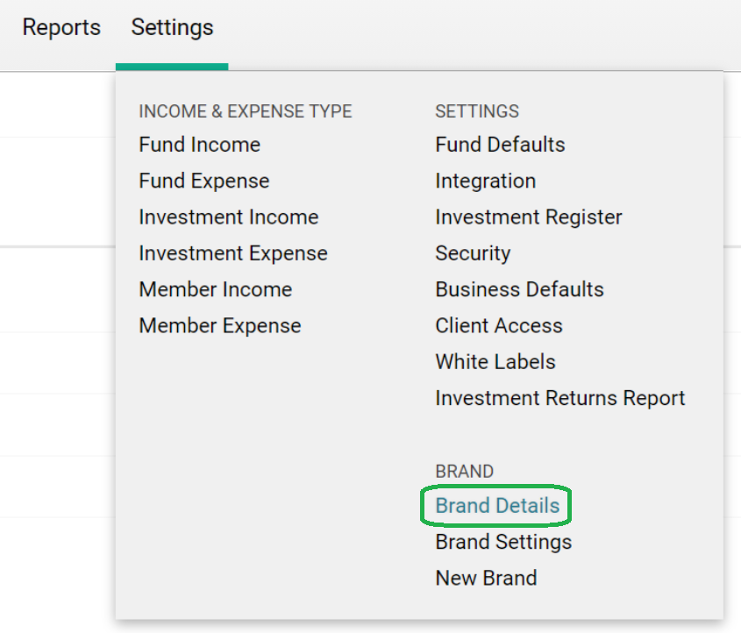
Task: Click the Income & Expense Type heading
Action: 245,111
